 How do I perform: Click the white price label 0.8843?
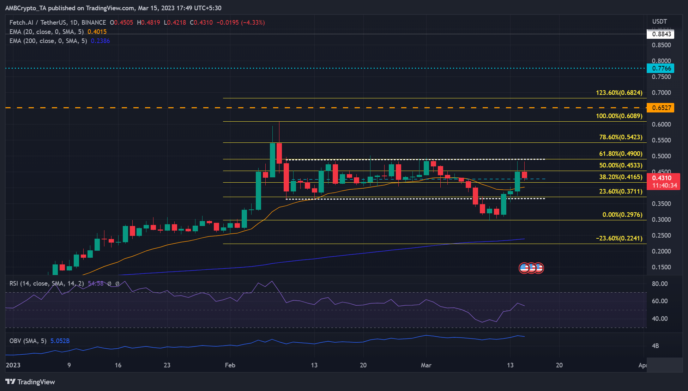click(661, 34)
